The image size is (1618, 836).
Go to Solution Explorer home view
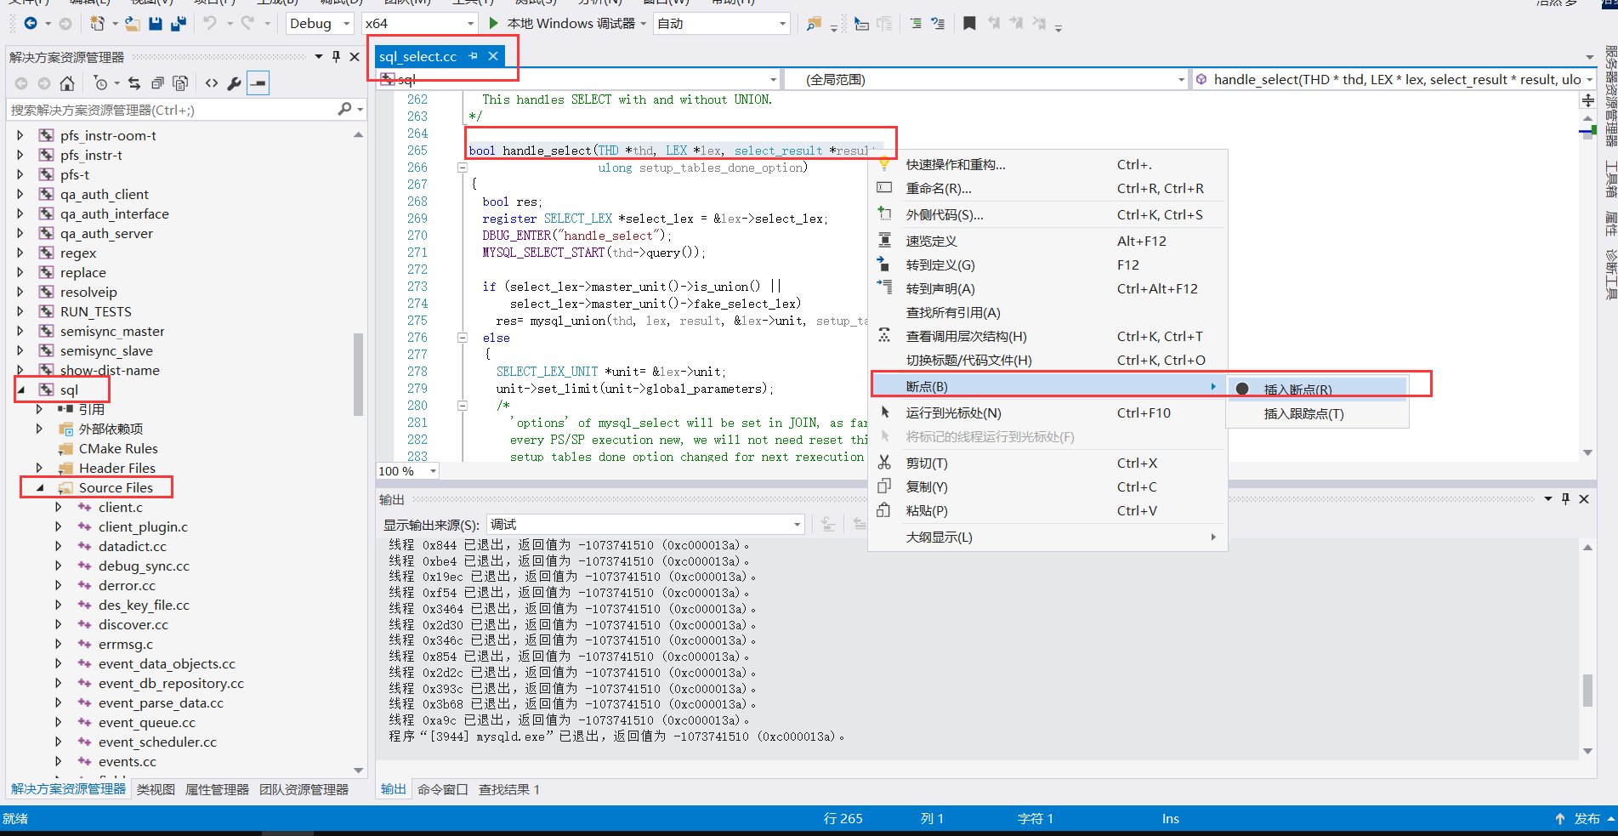click(66, 82)
